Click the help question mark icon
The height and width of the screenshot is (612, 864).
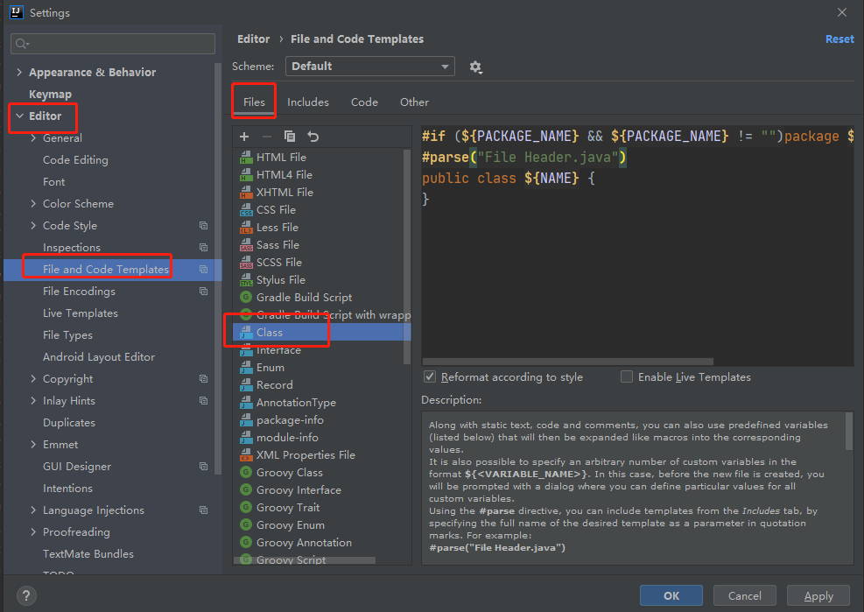(x=26, y=595)
